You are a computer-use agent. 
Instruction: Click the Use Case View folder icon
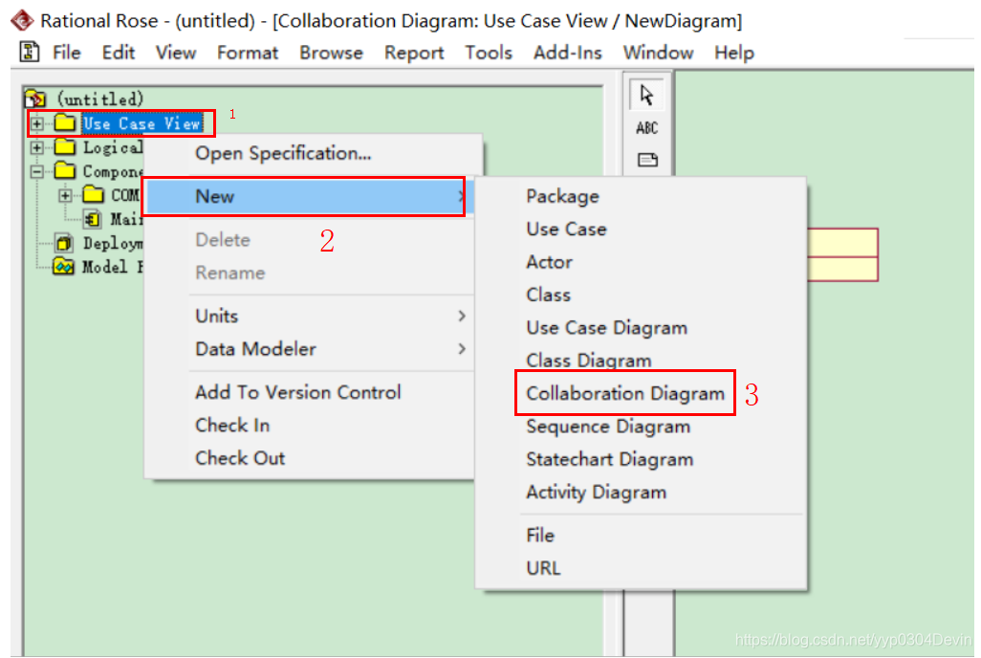[x=64, y=122]
